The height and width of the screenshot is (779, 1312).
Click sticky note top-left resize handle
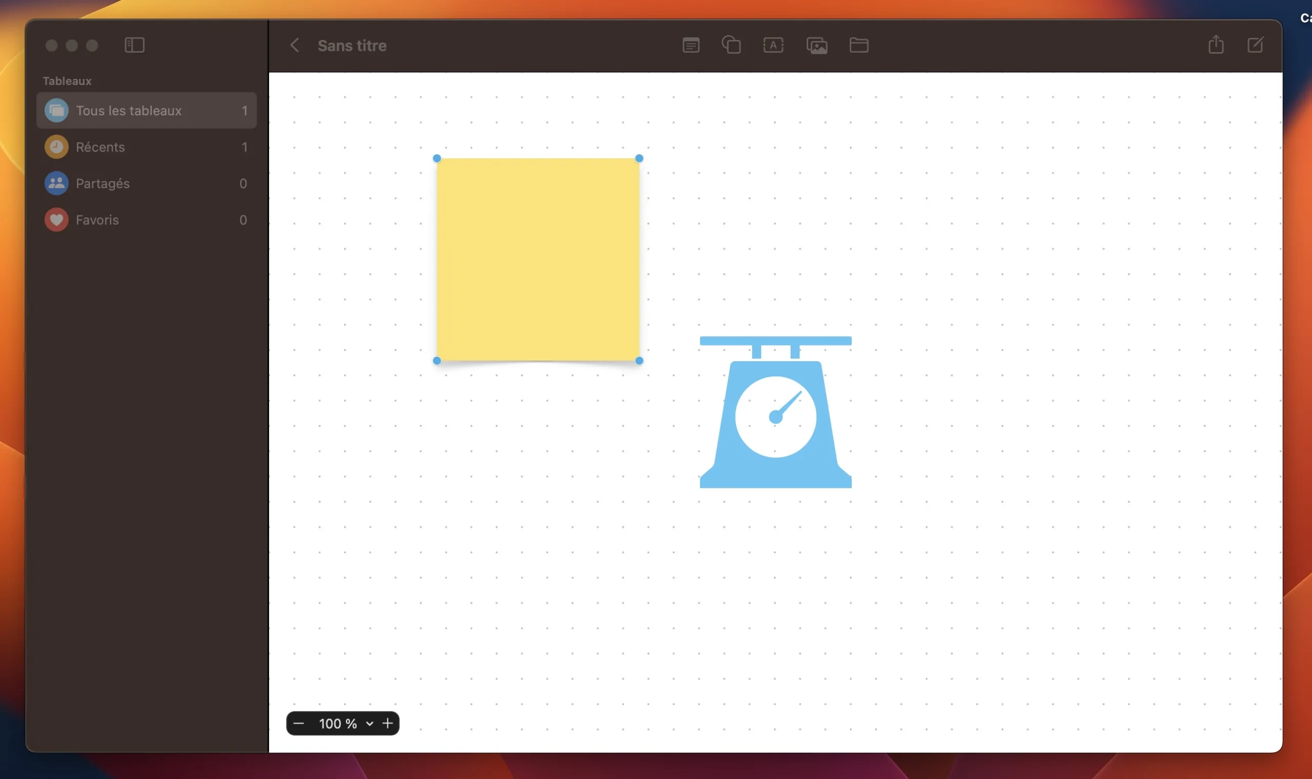[x=437, y=158]
